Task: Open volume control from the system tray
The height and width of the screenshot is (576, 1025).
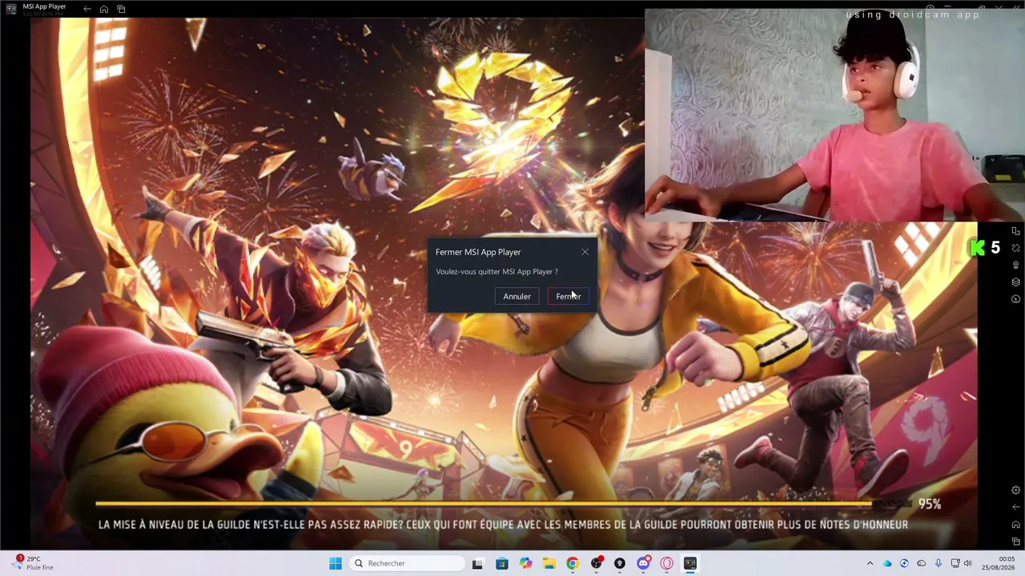Action: click(968, 563)
